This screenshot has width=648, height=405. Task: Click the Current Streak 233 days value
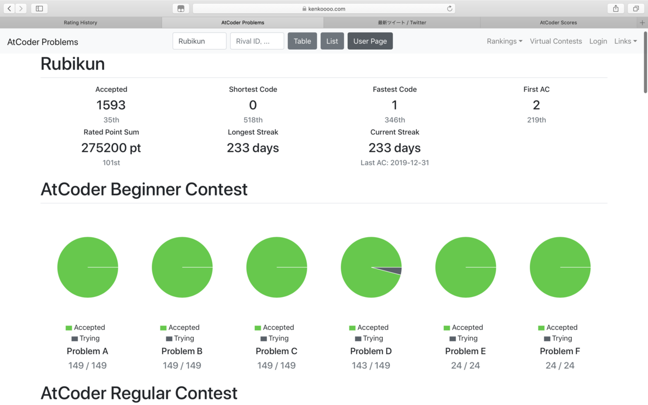(x=395, y=148)
